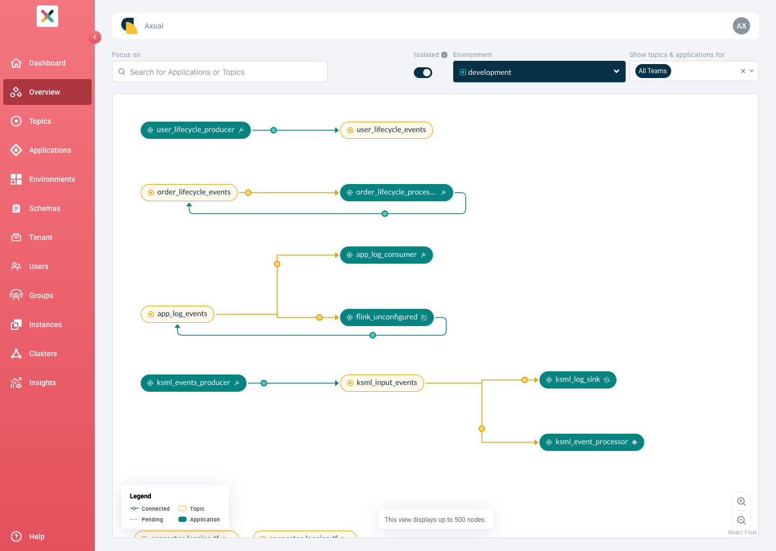Zoom in on the flow graph
The width and height of the screenshot is (776, 551).
click(x=742, y=501)
